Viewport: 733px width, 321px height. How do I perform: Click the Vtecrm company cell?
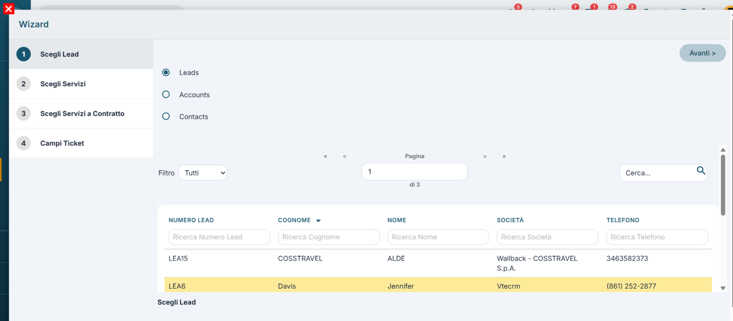pyautogui.click(x=508, y=286)
